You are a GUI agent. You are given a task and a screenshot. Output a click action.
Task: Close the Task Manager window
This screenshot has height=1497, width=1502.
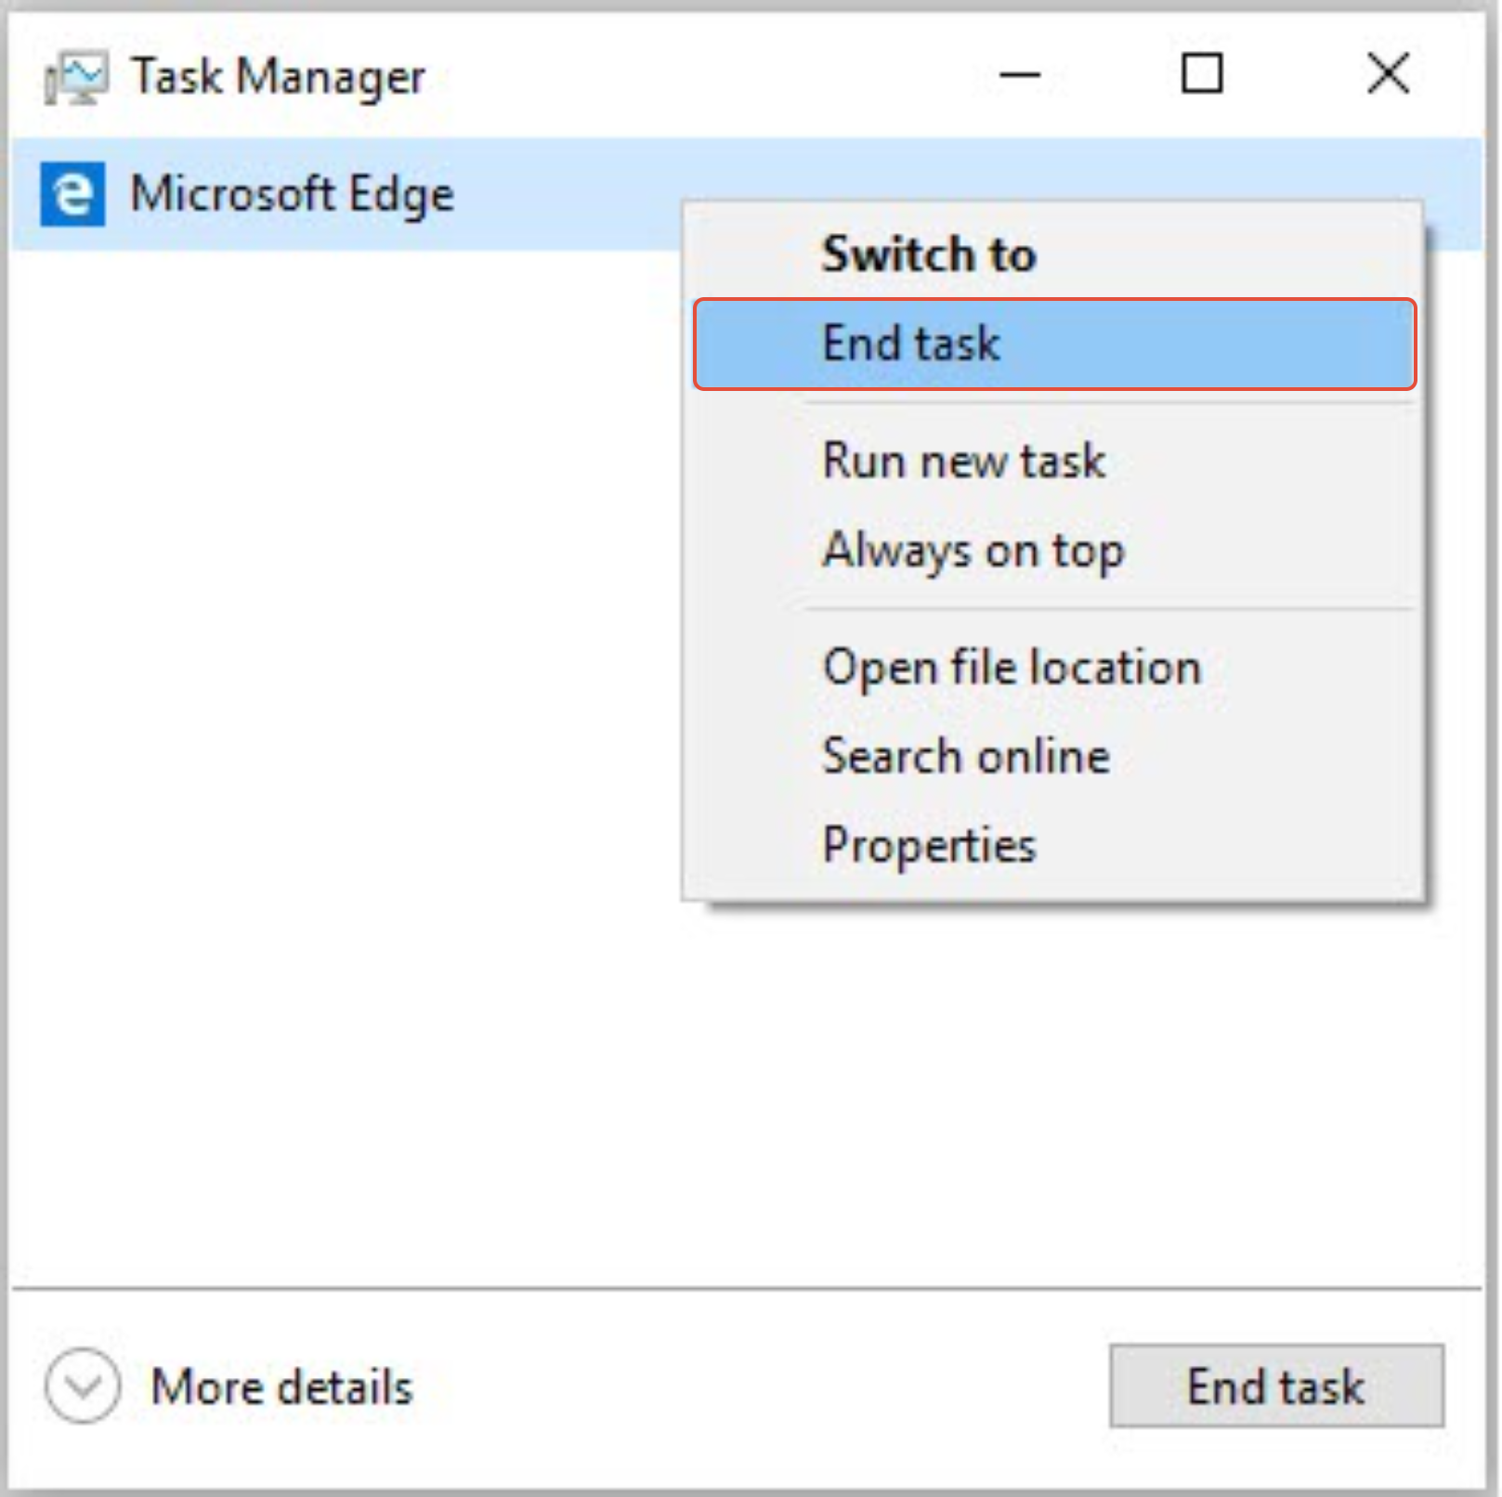[x=1388, y=74]
